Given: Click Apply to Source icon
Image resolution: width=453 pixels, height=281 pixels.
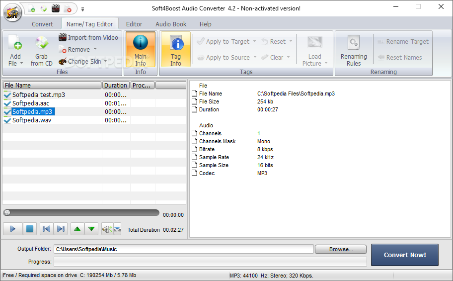Looking at the screenshot, I should coord(201,58).
